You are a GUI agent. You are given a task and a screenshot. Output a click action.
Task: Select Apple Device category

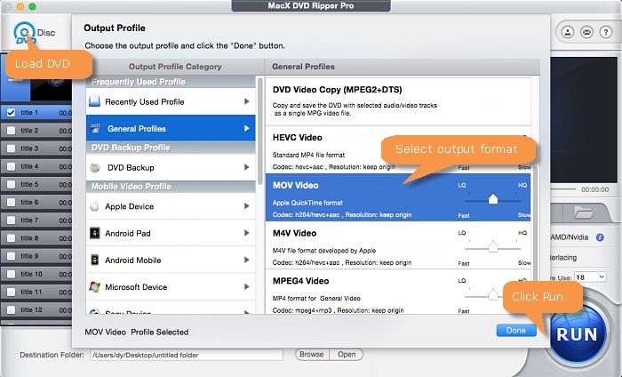[171, 206]
